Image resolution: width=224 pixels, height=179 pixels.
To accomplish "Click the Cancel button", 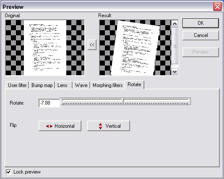I will click(201, 35).
